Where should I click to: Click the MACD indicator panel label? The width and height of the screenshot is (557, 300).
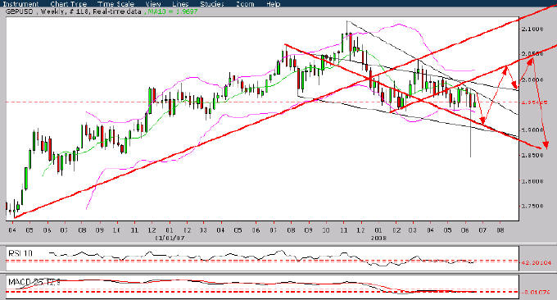click(x=34, y=282)
